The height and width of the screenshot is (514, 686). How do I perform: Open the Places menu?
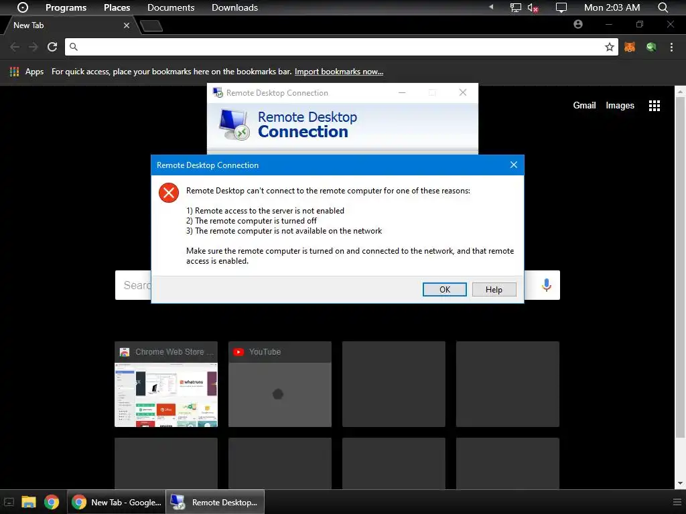point(117,7)
